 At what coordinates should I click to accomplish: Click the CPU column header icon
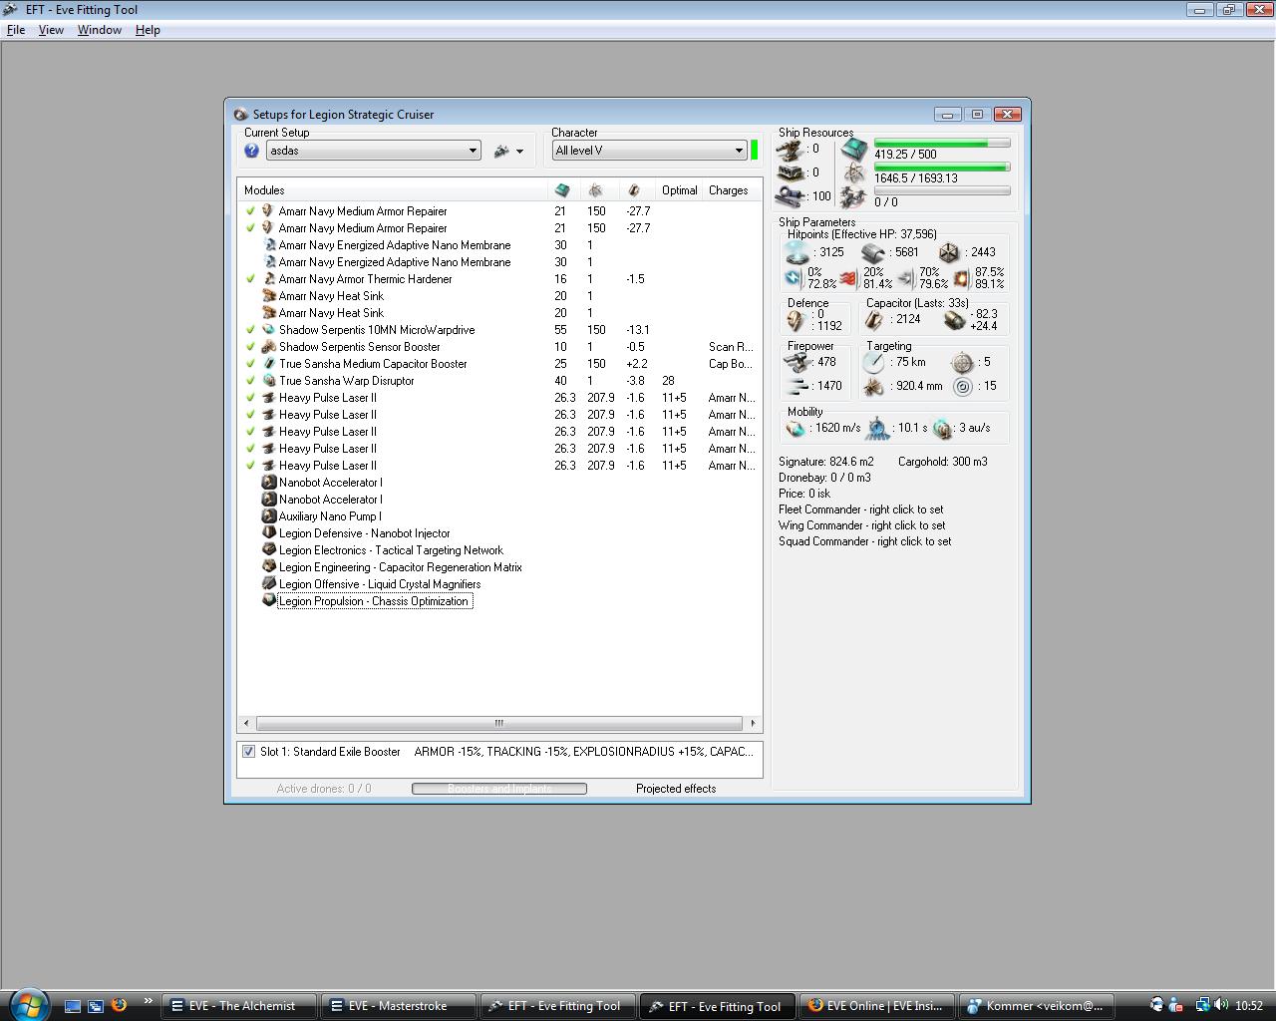click(x=562, y=190)
